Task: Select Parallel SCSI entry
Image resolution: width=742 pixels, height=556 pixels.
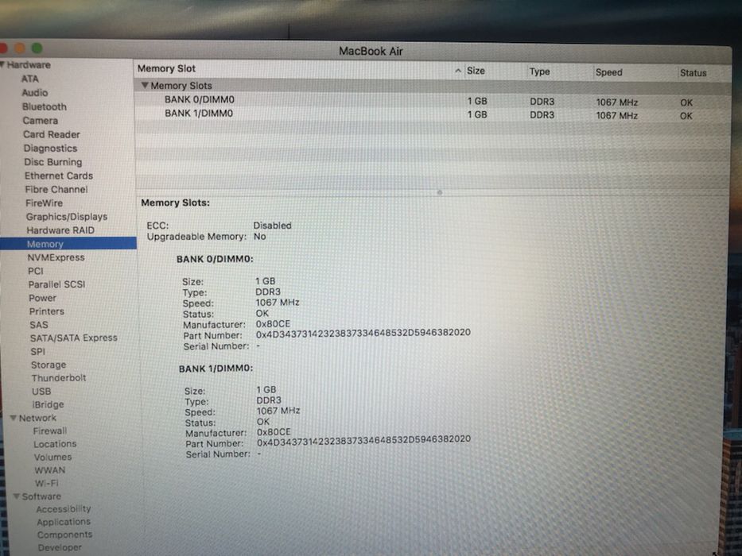Action: coord(56,284)
